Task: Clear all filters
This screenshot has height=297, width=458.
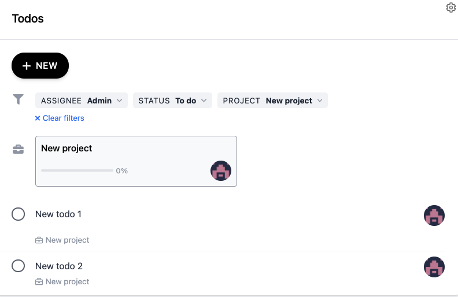Action: tap(60, 118)
